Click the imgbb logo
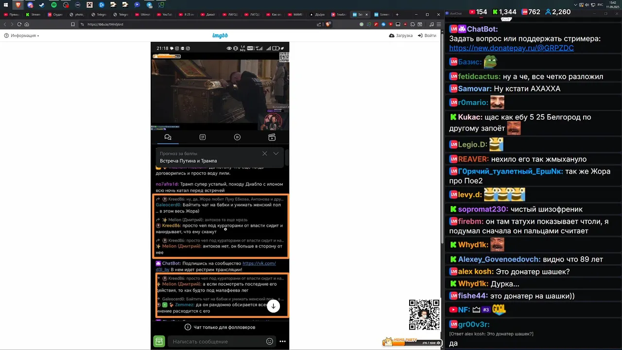This screenshot has height=350, width=622. [220, 35]
